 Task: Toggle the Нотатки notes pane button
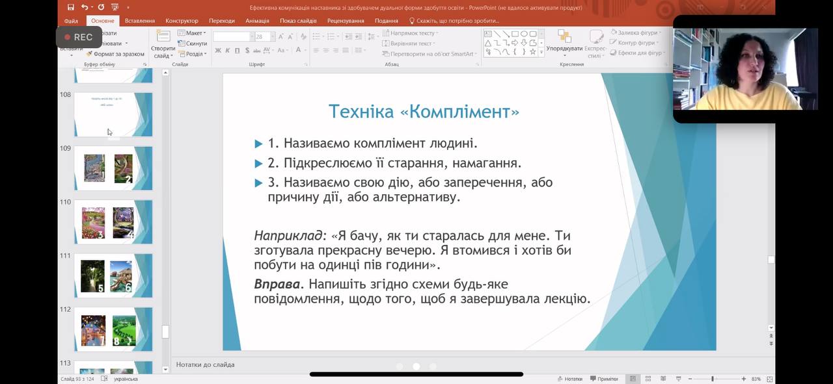point(569,379)
